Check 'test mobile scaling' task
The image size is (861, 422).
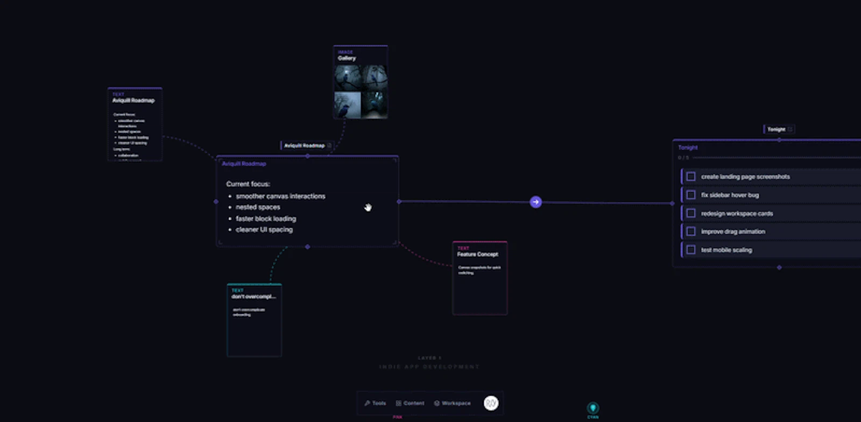coord(691,250)
